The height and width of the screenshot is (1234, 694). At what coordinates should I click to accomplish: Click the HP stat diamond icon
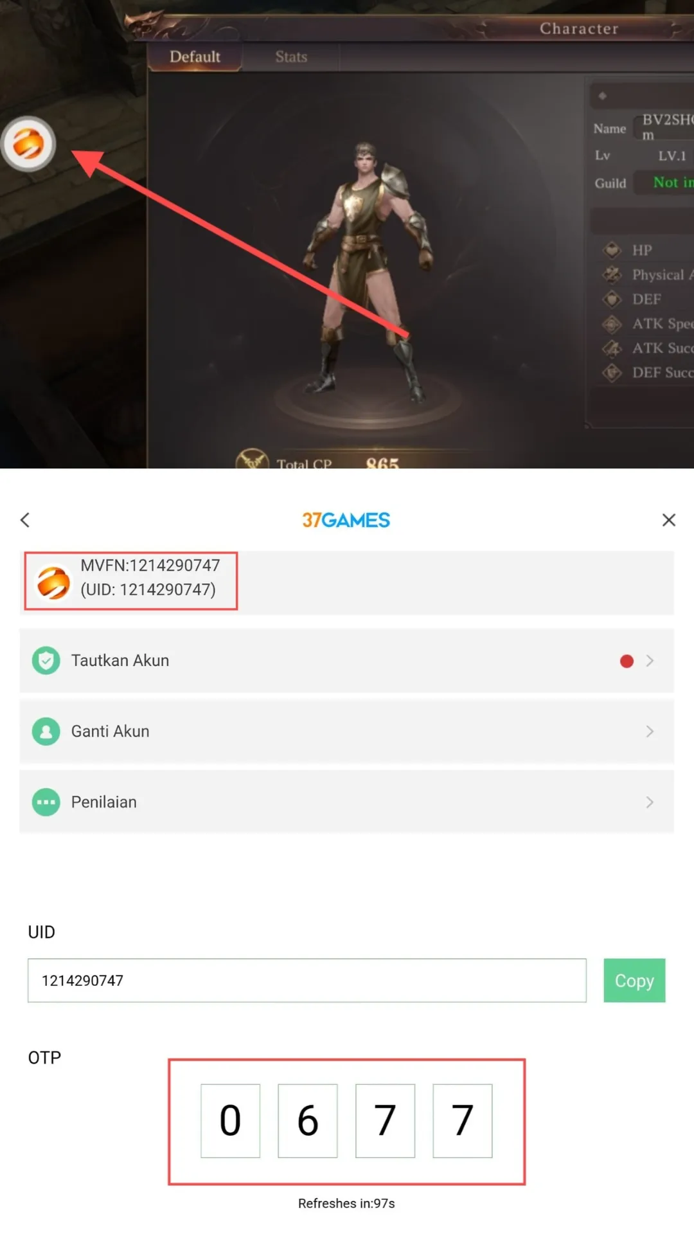tap(612, 249)
